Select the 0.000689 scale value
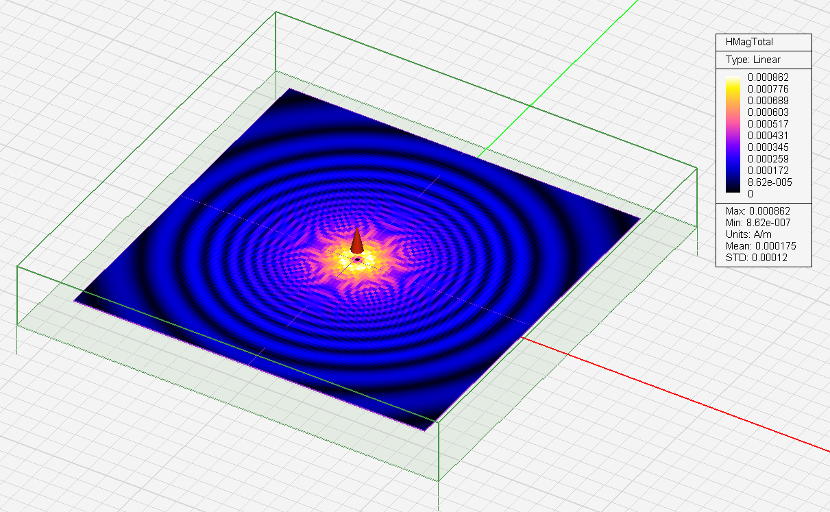Screen dimensions: 830x512 click(x=768, y=101)
